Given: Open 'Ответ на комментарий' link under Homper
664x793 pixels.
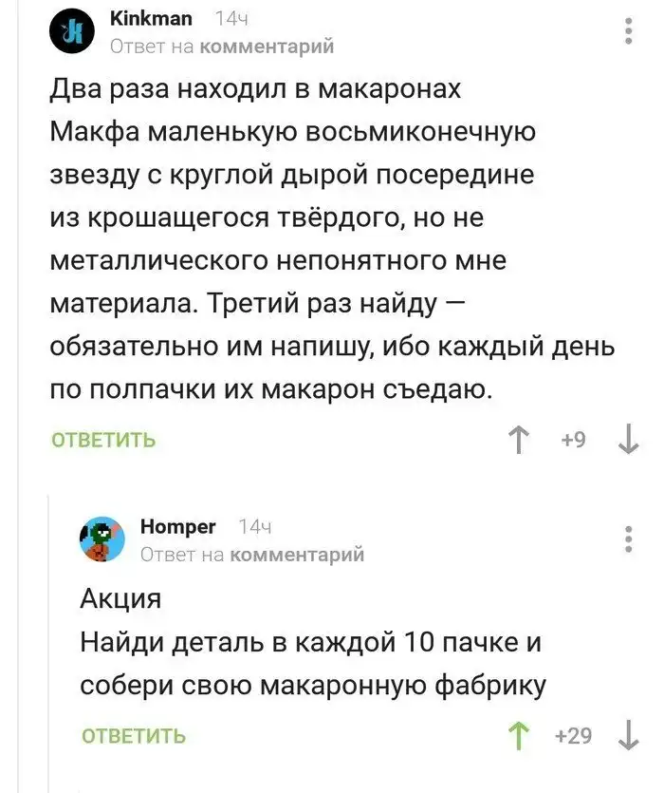Looking at the screenshot, I should (251, 554).
